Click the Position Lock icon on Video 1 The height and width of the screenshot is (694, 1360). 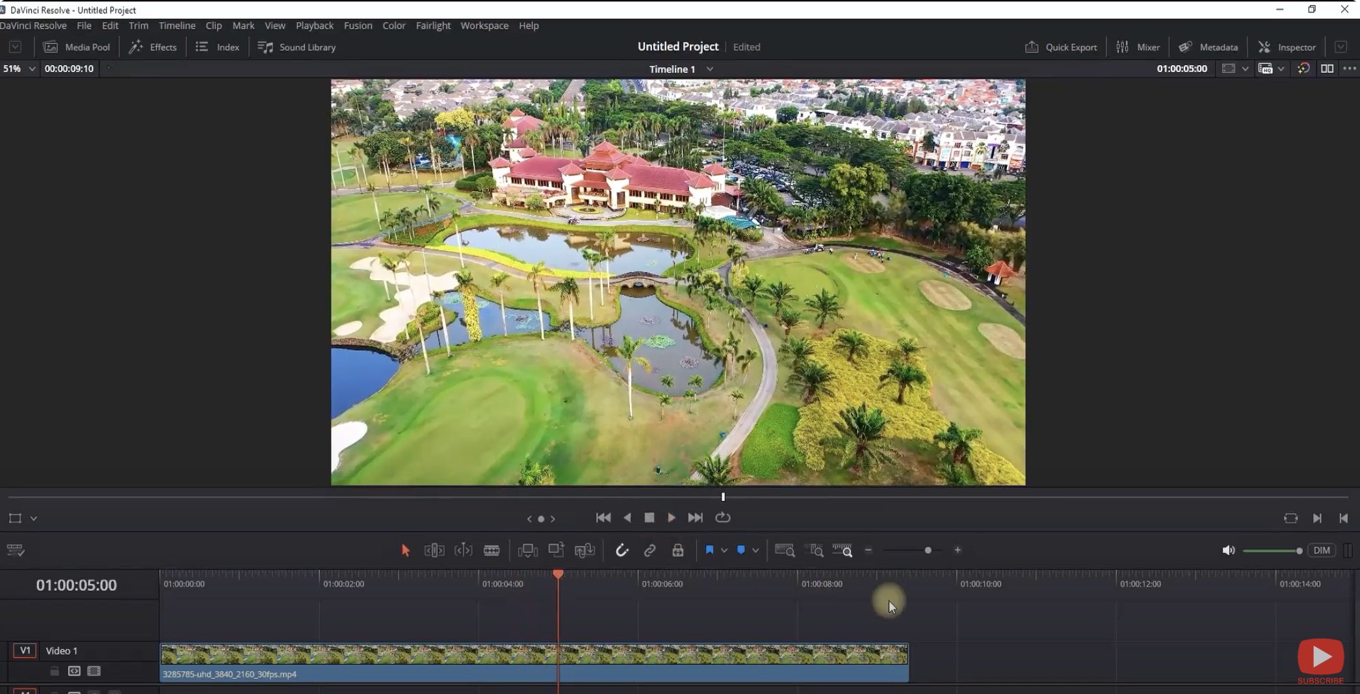[x=55, y=671]
